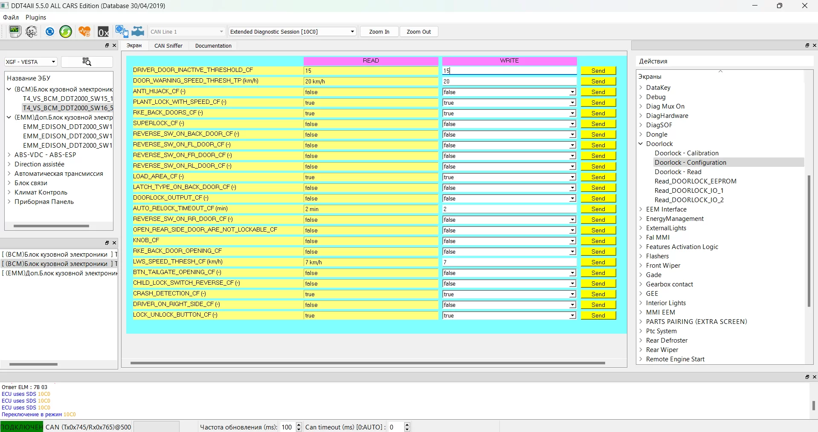Click the AUTO_RELOCK_TIMEOUT_CF write input field
Image resolution: width=818 pixels, height=432 pixels.
(x=509, y=209)
